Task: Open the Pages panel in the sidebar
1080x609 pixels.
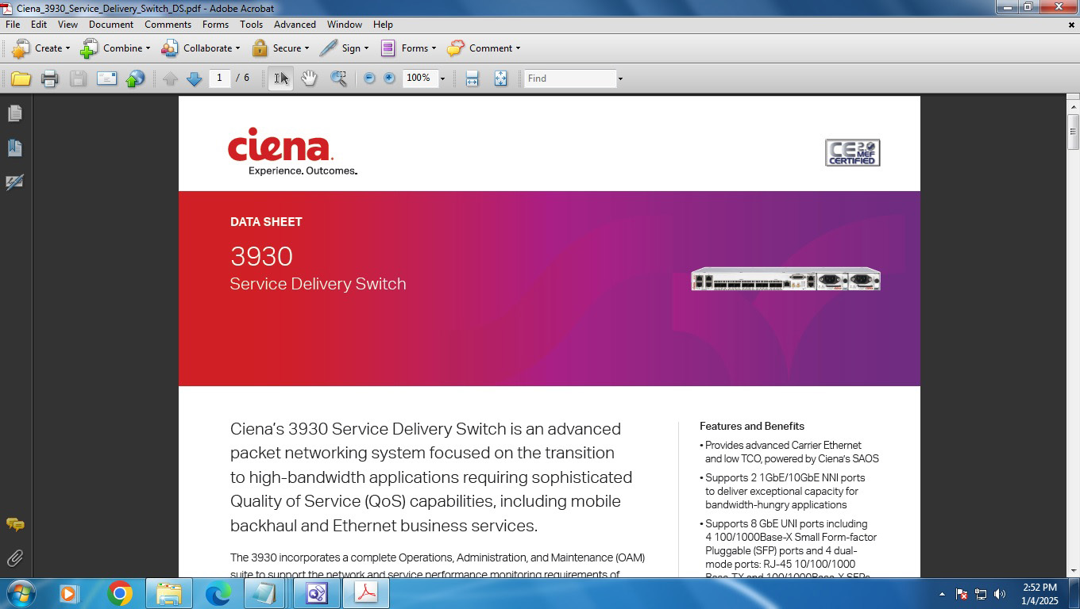Action: tap(14, 113)
